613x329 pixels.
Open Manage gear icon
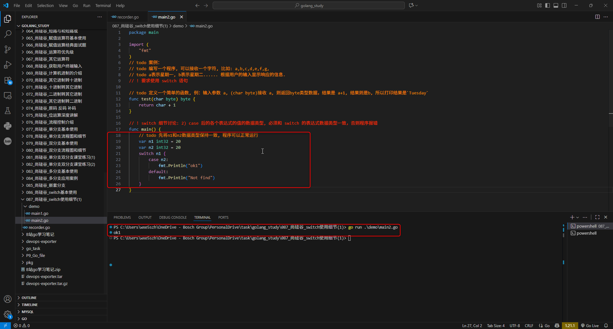8,314
